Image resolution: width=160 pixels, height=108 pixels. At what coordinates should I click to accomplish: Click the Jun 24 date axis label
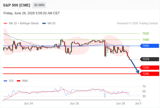28,103
